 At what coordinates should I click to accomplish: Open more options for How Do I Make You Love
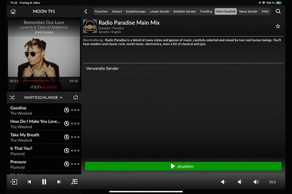point(75,124)
